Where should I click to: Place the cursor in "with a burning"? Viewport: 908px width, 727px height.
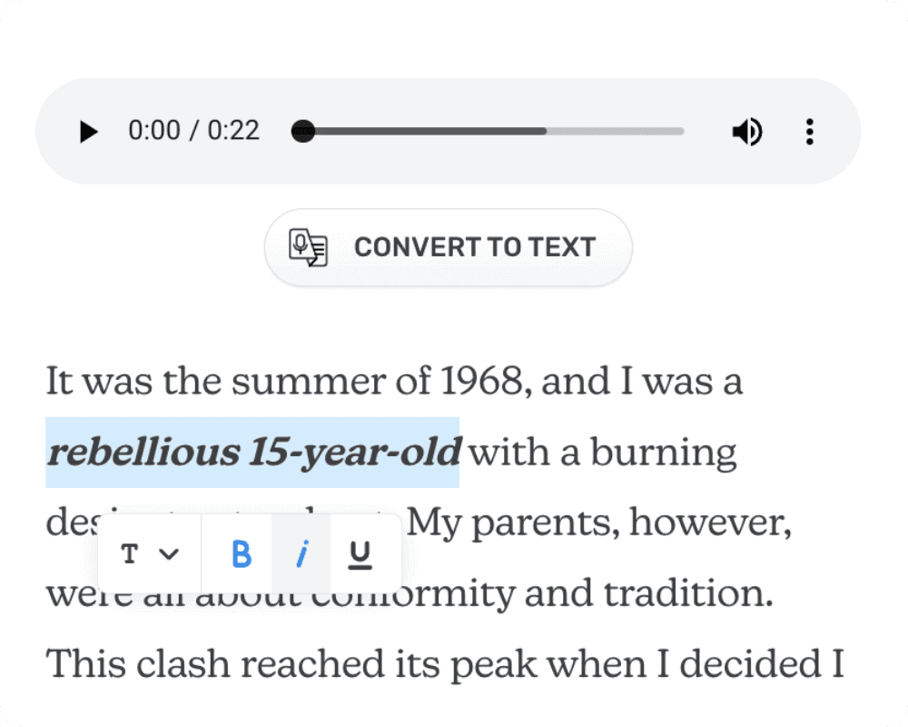click(x=603, y=452)
